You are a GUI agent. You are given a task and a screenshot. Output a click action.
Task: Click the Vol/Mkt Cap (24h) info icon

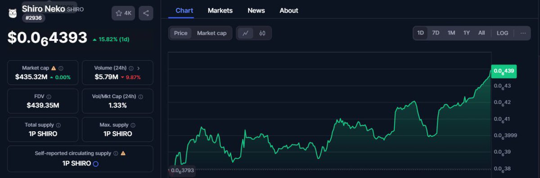point(141,96)
